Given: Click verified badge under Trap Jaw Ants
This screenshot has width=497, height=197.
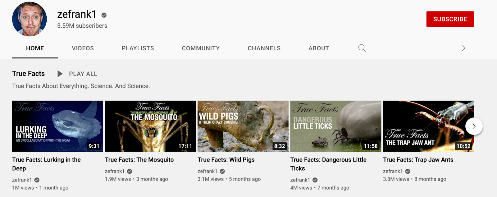Looking at the screenshot, I should 408,171.
